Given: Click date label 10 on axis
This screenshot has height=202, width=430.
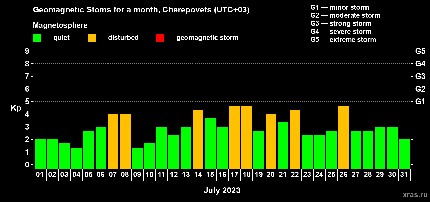Looking at the screenshot, I should click(x=149, y=174).
